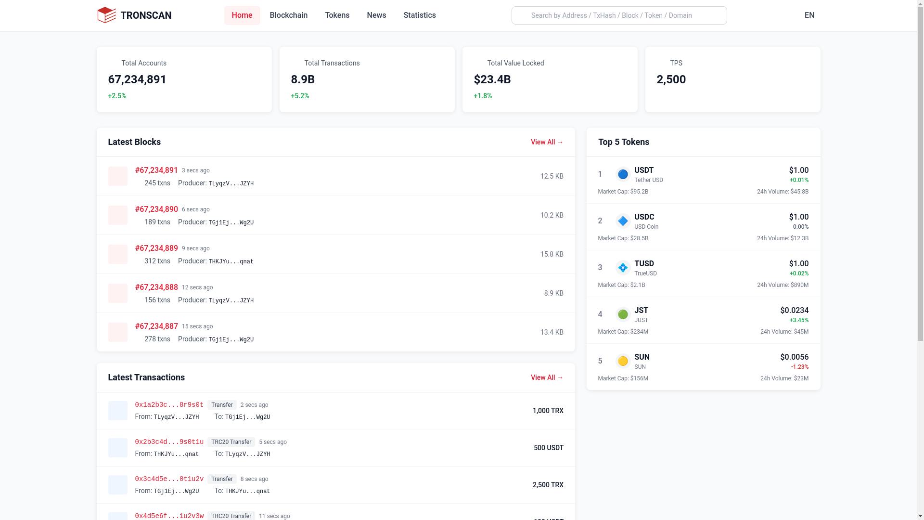
Task: View all latest transactions
Action: tap(547, 377)
